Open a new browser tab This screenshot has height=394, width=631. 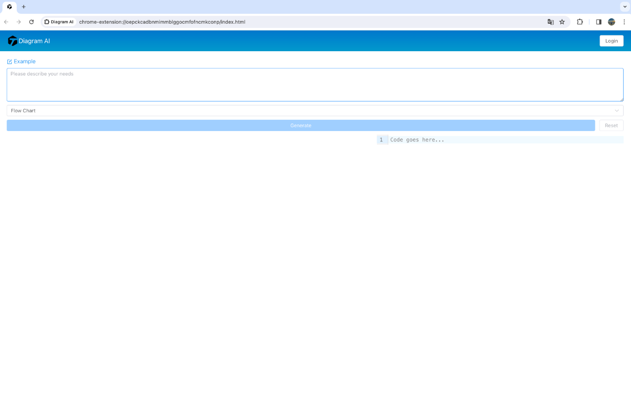point(24,7)
